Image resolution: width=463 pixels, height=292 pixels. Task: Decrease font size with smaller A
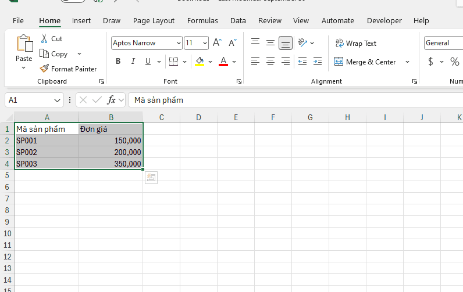coord(233,43)
